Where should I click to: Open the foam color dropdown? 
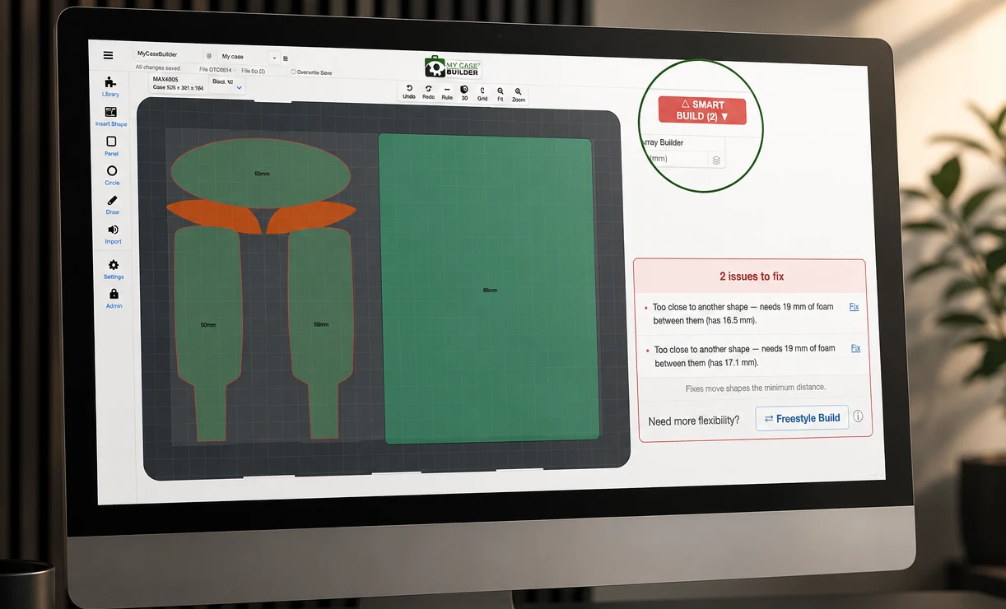click(x=227, y=84)
